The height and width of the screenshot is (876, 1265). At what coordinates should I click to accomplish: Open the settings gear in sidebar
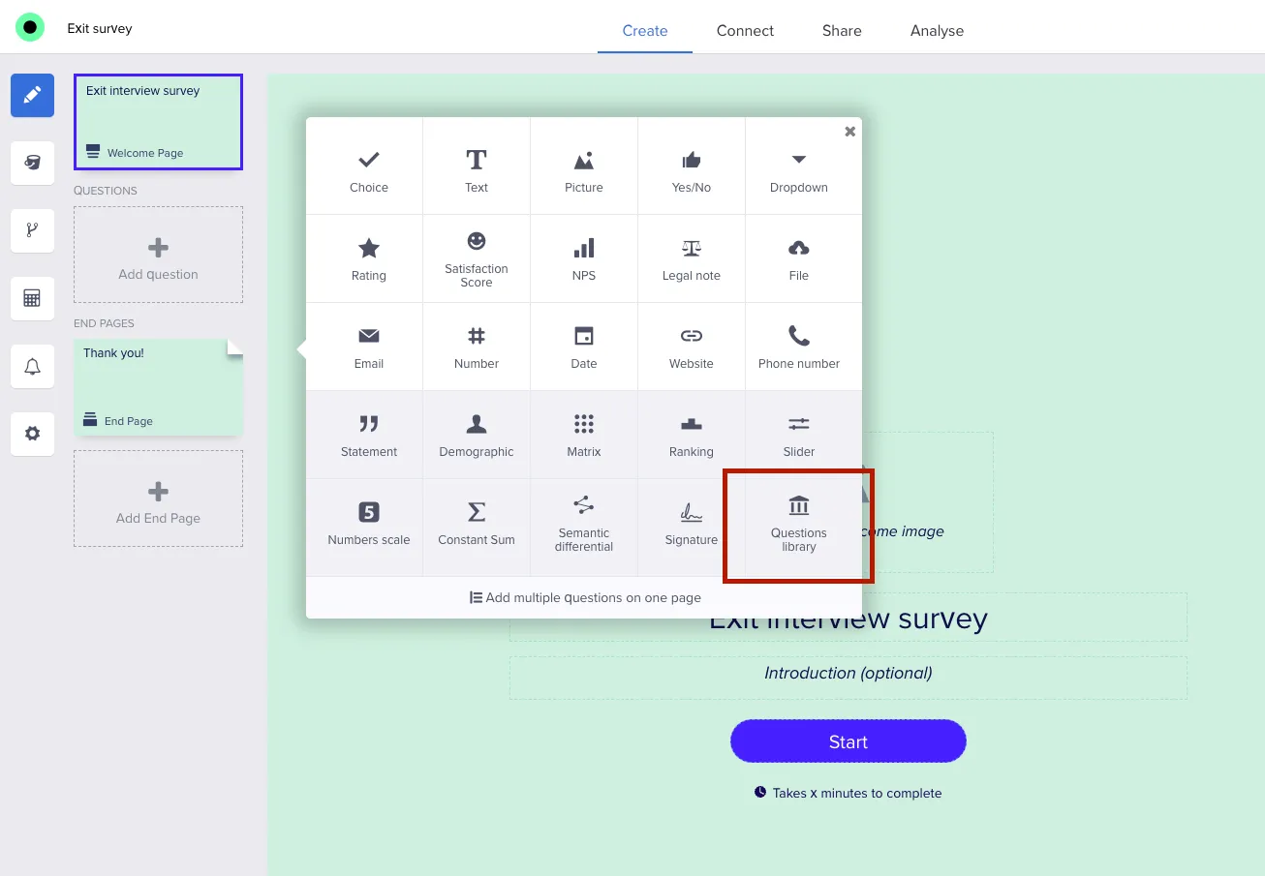32,434
